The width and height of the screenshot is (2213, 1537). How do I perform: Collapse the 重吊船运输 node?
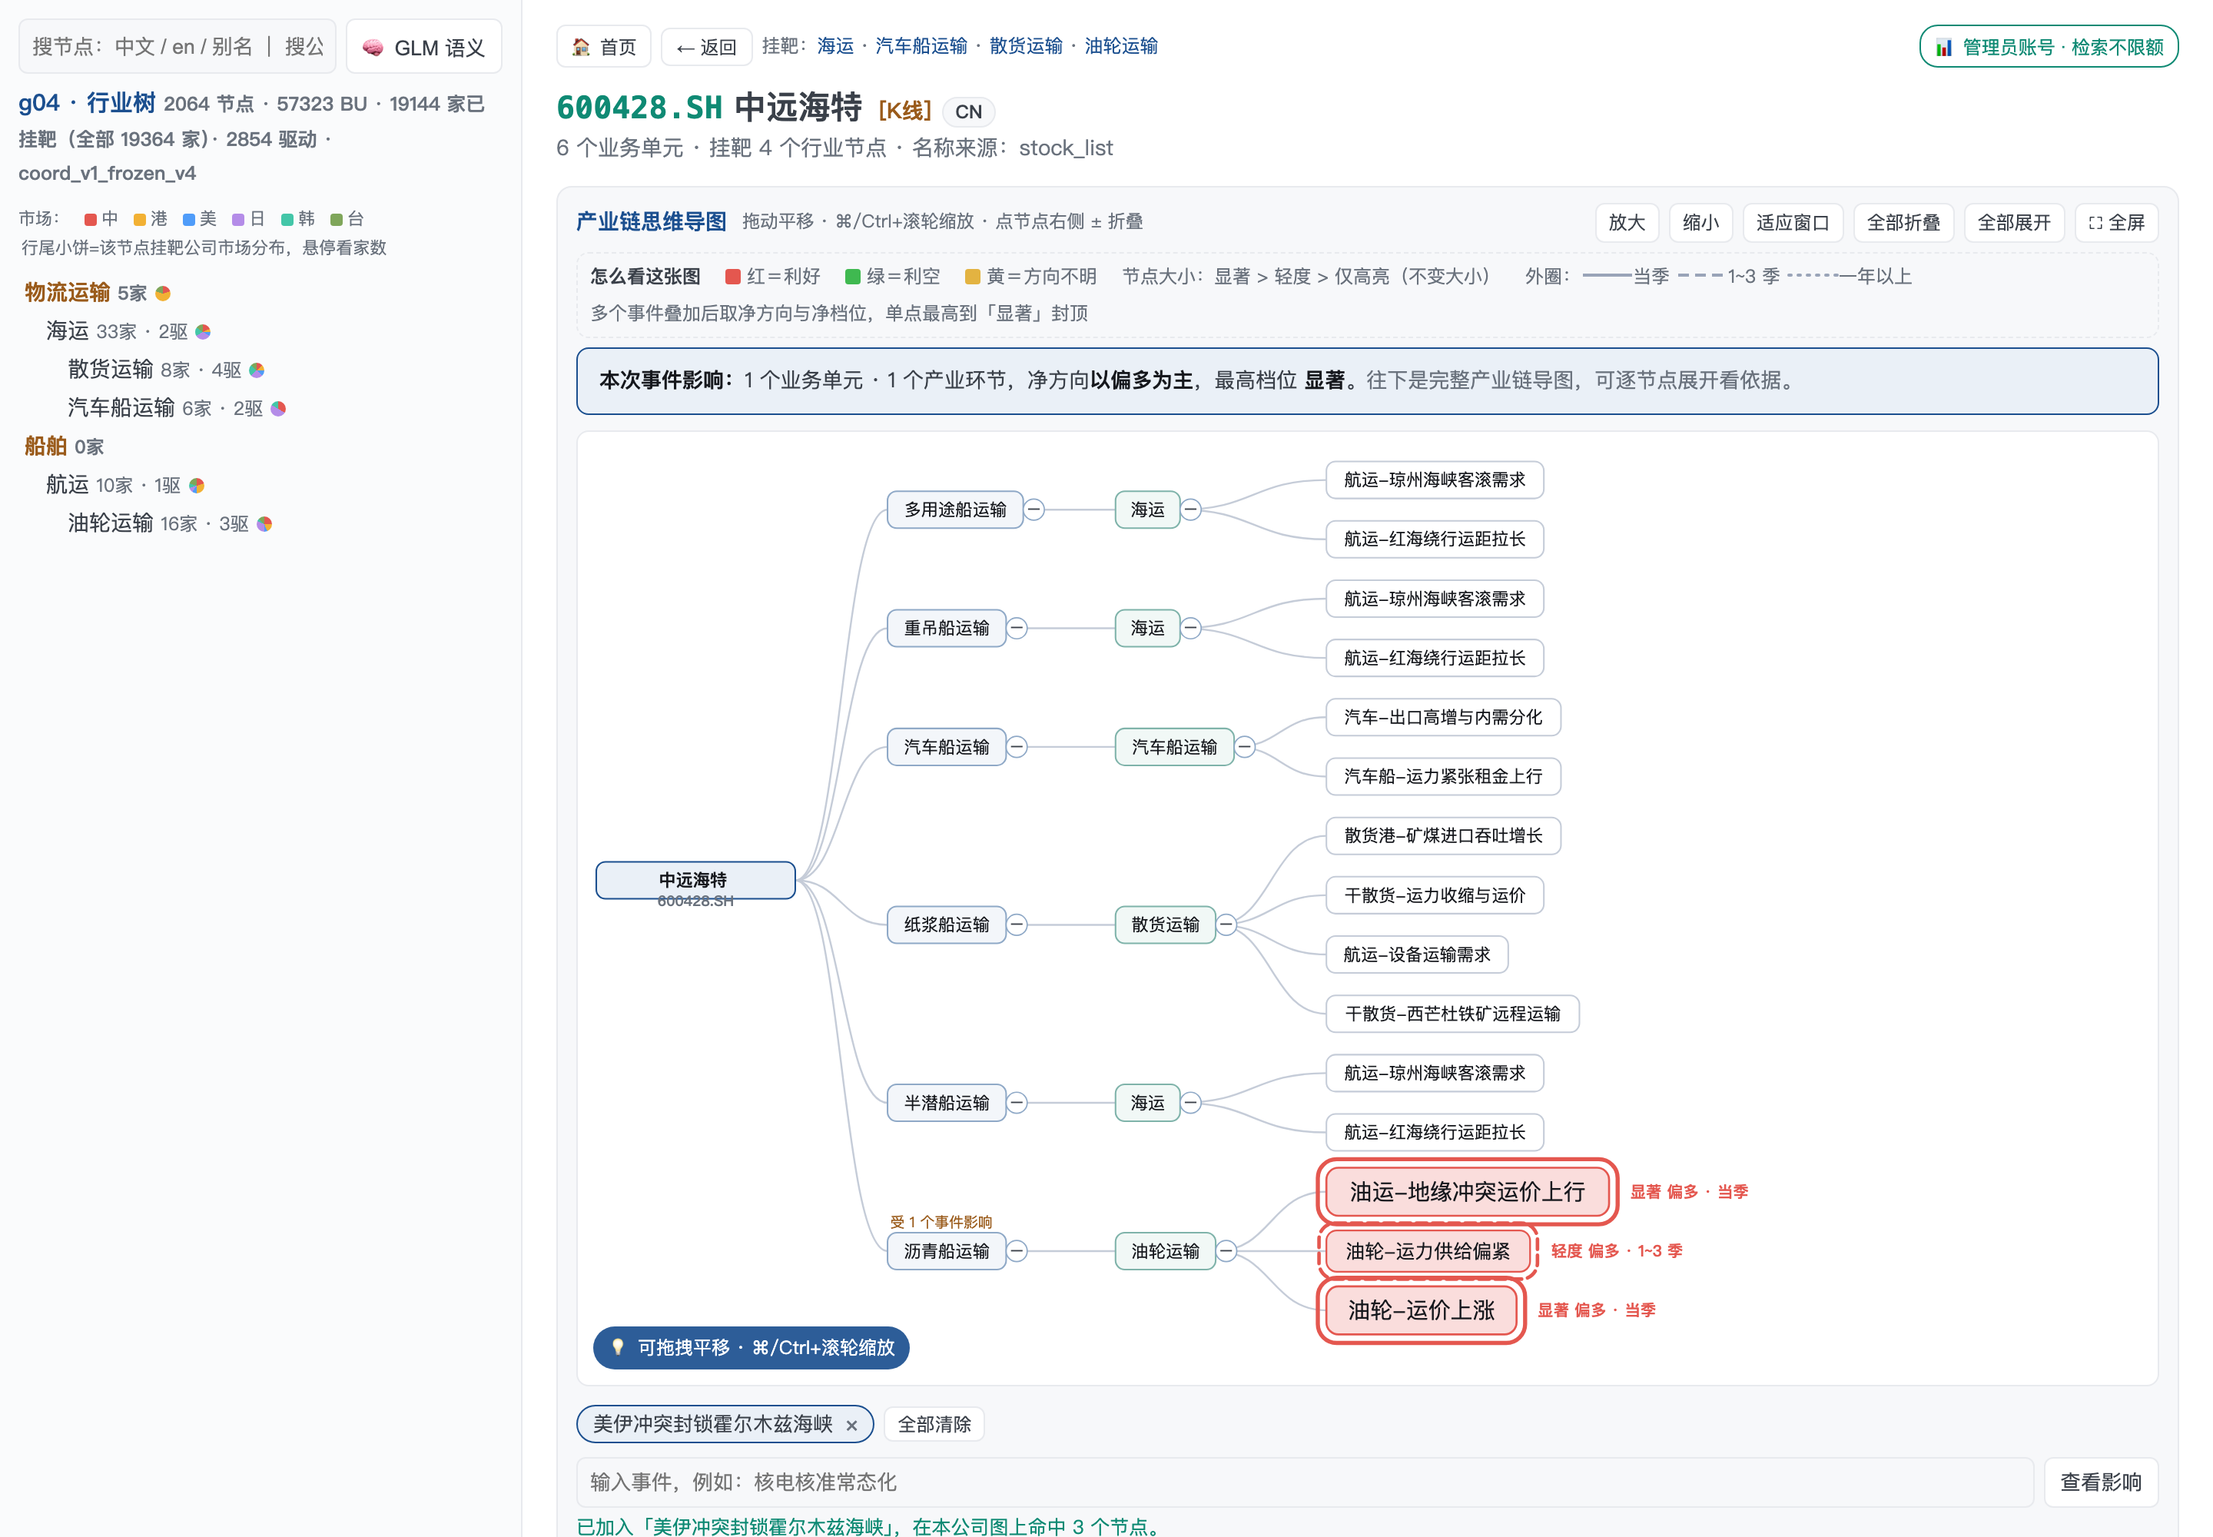pos(1017,628)
